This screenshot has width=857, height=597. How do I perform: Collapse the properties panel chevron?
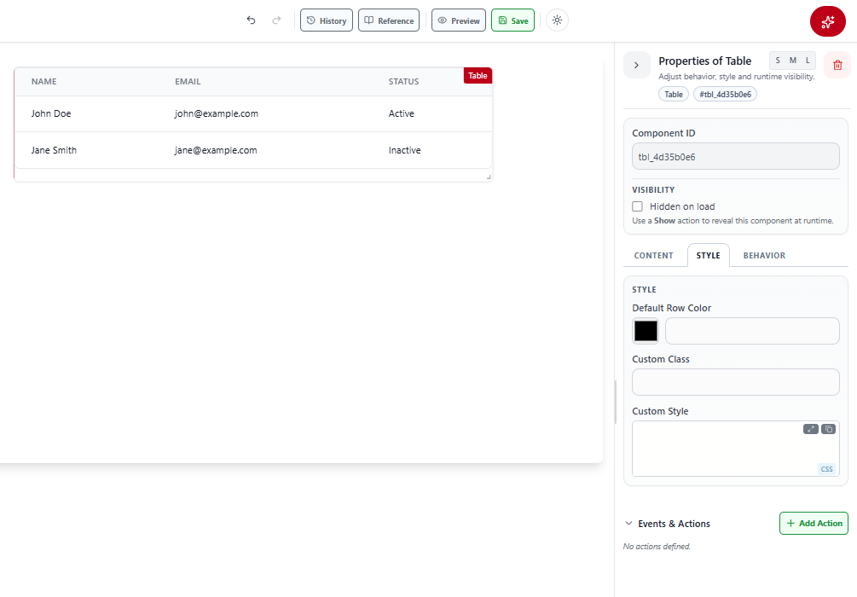637,65
